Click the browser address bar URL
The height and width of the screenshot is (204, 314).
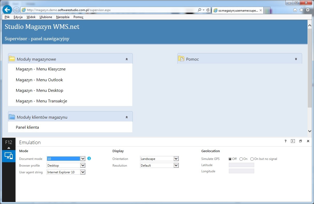[69, 10]
